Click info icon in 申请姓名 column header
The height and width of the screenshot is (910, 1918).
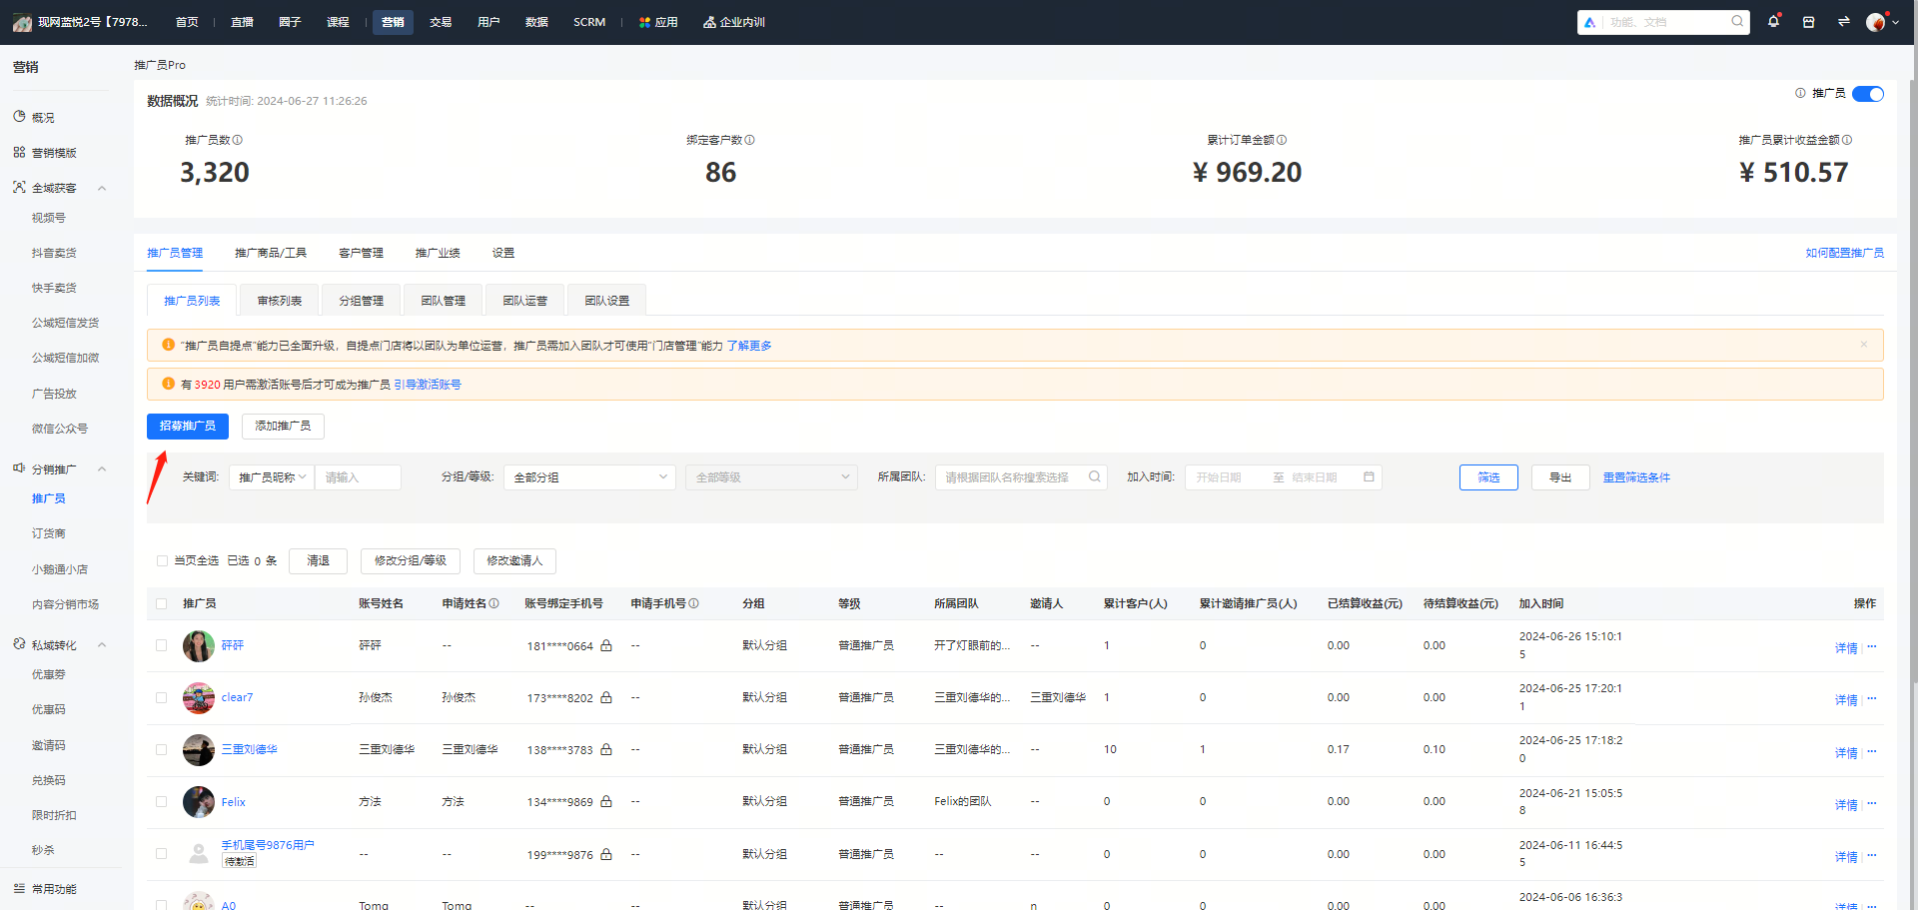coord(494,603)
